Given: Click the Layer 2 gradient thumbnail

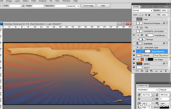Looking at the screenshot, I should click(x=139, y=63).
